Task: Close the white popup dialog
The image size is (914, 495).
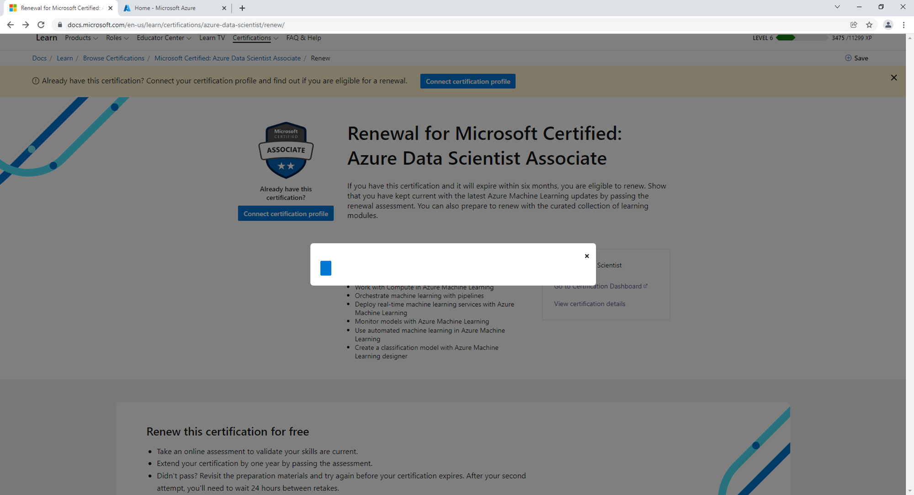Action: point(587,256)
